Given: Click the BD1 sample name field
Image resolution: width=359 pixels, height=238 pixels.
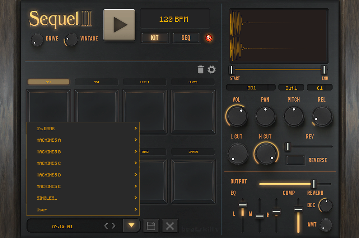Looking at the screenshot, I should (x=251, y=88).
